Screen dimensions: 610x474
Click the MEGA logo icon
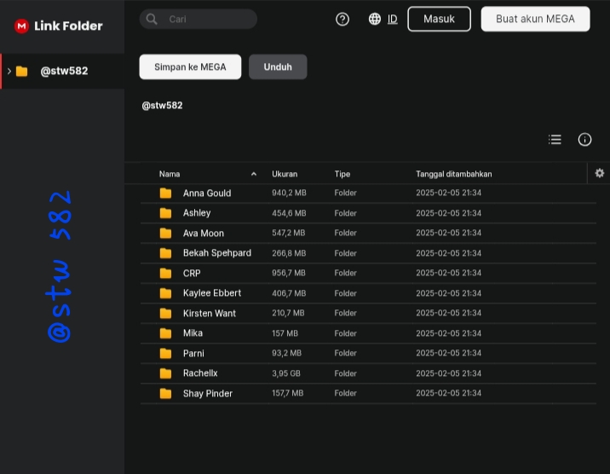coord(21,26)
